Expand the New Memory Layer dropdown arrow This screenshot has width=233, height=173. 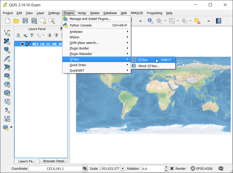[x=11, y=127]
